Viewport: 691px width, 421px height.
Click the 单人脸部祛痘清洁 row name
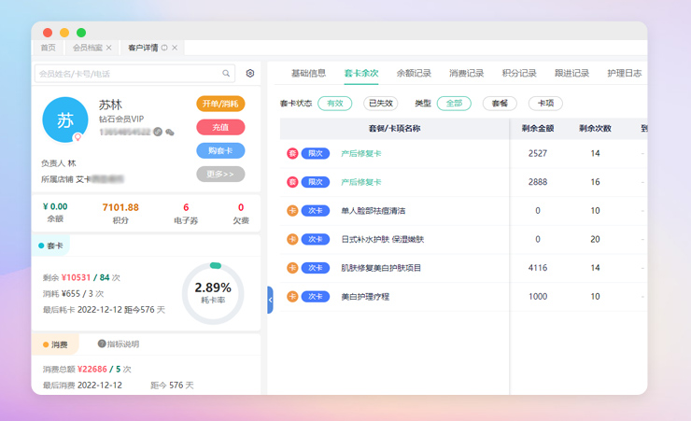pos(373,211)
